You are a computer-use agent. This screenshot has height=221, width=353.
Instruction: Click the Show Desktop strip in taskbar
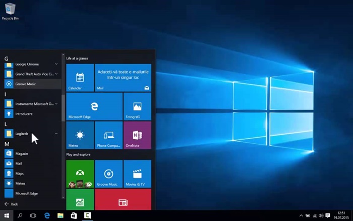point(352,215)
